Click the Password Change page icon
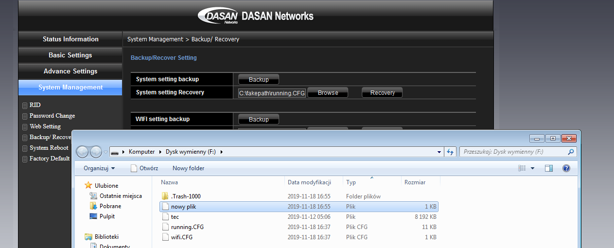This screenshot has width=614, height=248. [x=25, y=116]
